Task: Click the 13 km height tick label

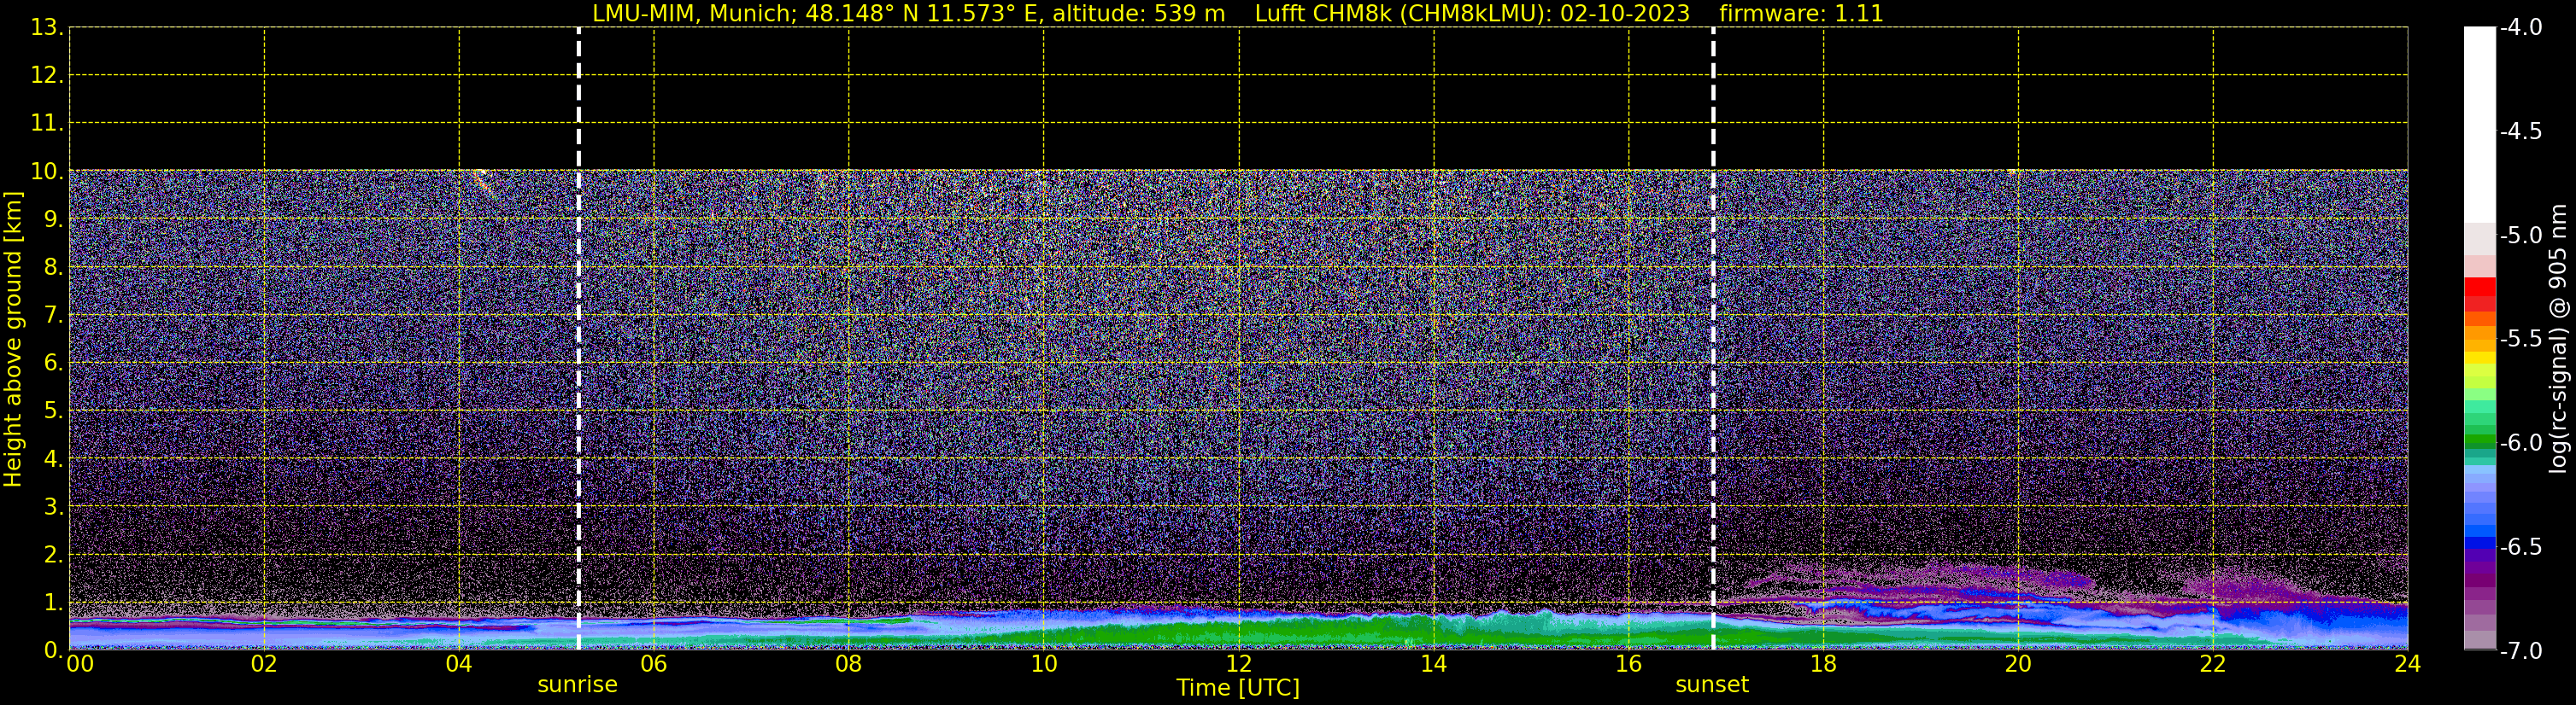Action: click(x=46, y=28)
